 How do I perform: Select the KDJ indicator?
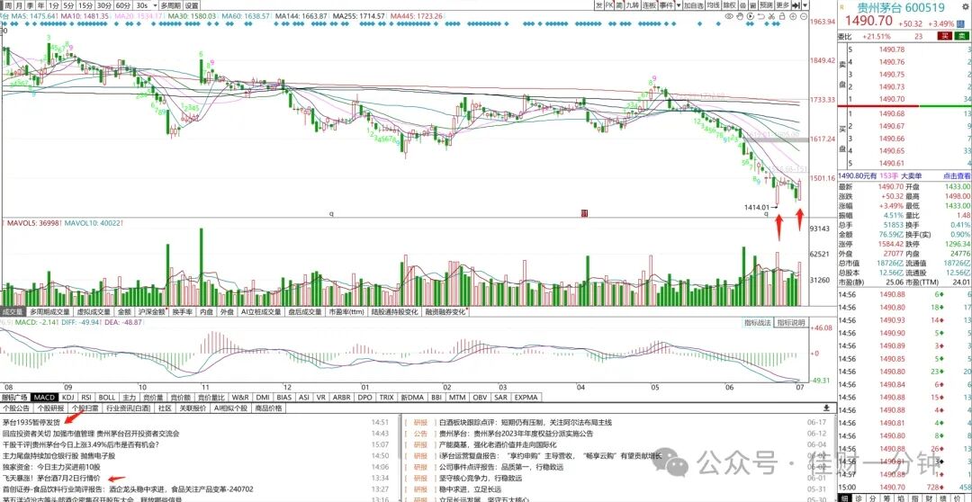(68, 397)
